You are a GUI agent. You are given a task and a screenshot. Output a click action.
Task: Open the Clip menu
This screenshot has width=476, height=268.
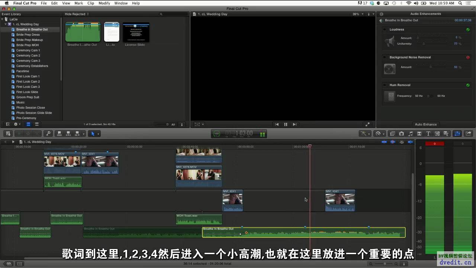91,3
